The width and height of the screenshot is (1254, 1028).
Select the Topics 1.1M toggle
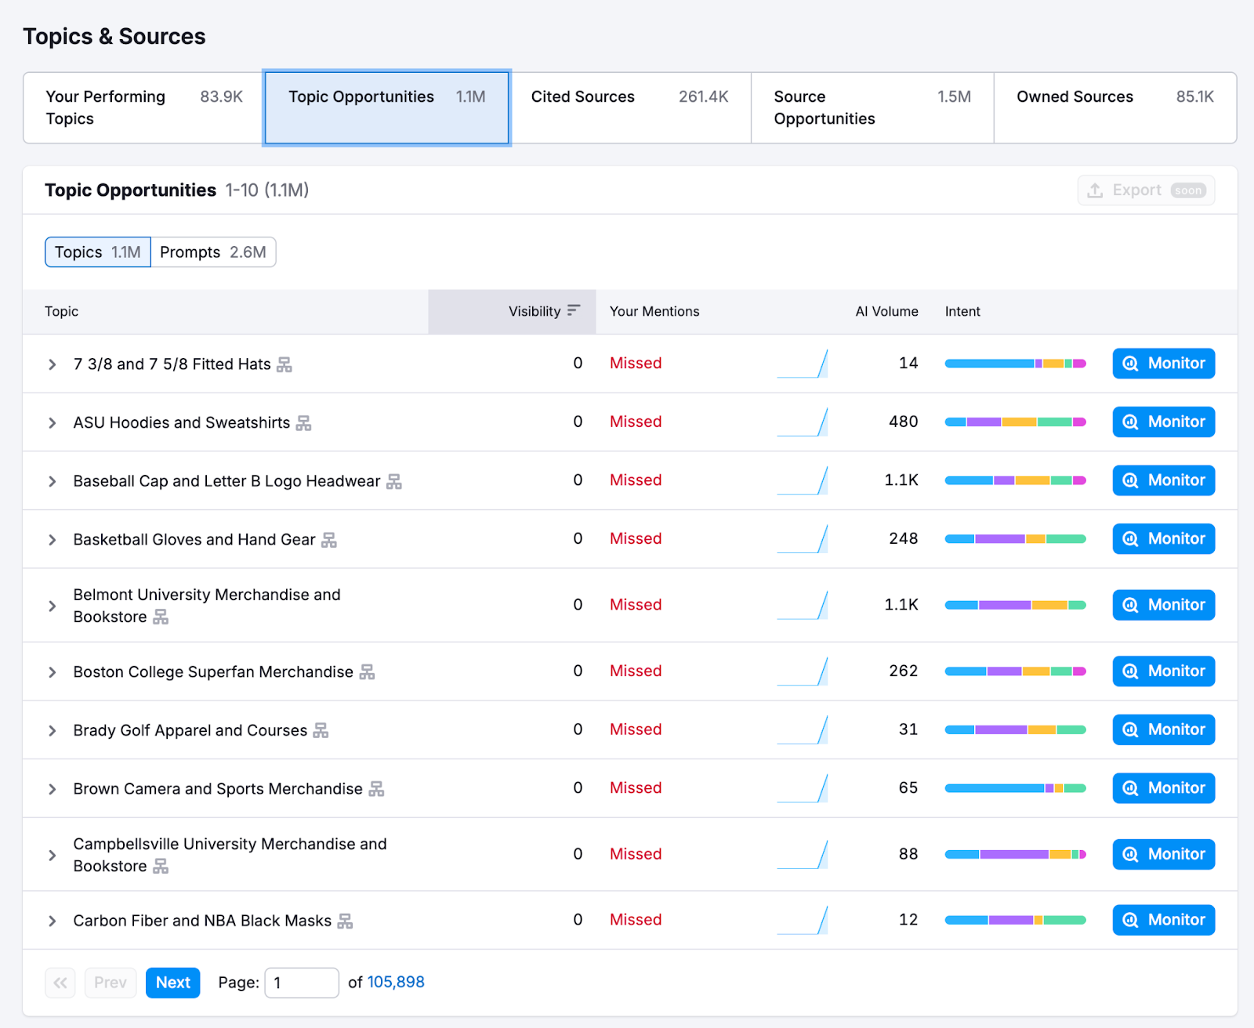click(98, 252)
